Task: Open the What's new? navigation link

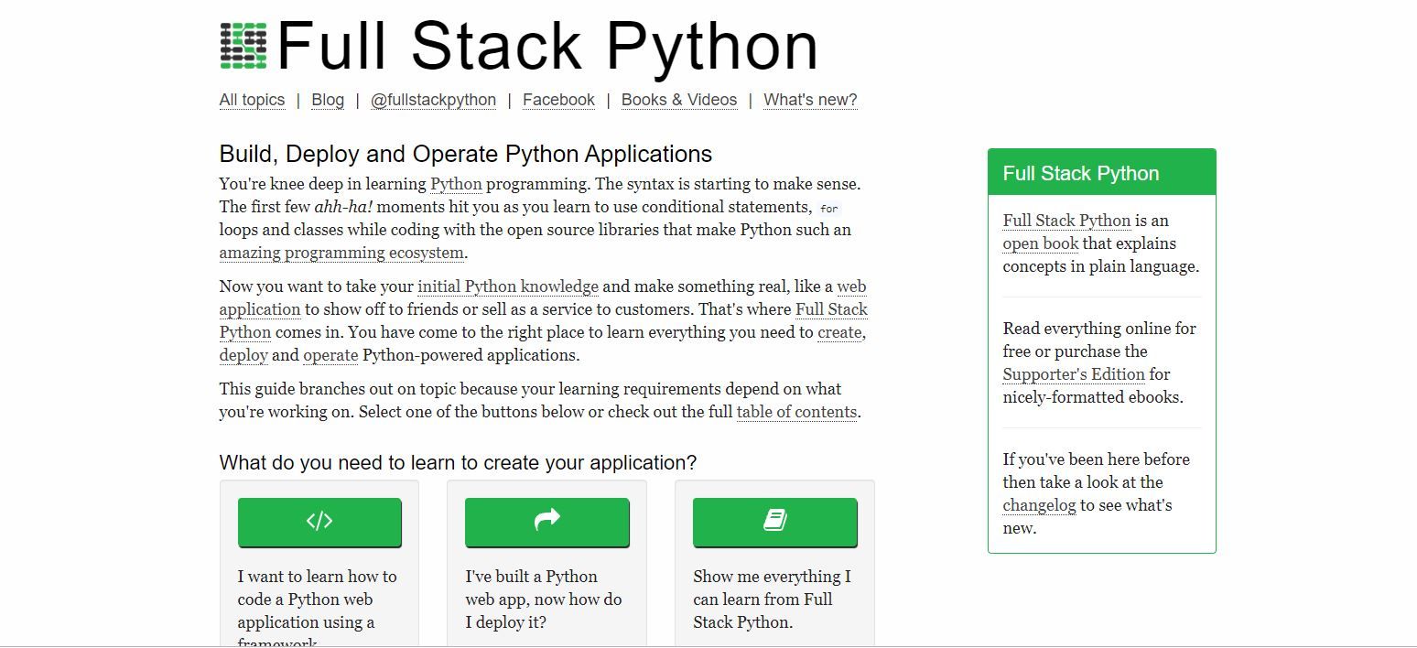Action: coord(810,100)
